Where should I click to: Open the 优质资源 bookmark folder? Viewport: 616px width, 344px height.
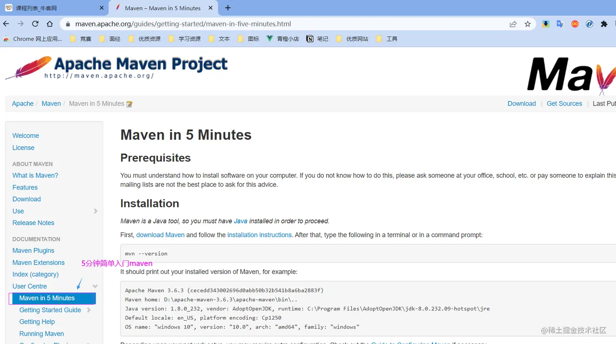tap(144, 39)
